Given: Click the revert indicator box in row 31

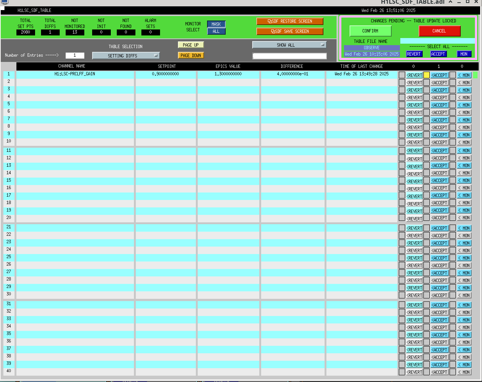Looking at the screenshot, I should coord(402,305).
